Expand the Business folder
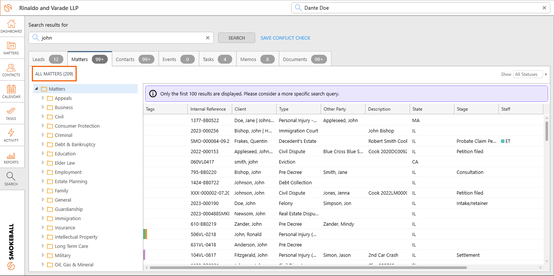Viewport: 554px width, 276px height. click(43, 107)
